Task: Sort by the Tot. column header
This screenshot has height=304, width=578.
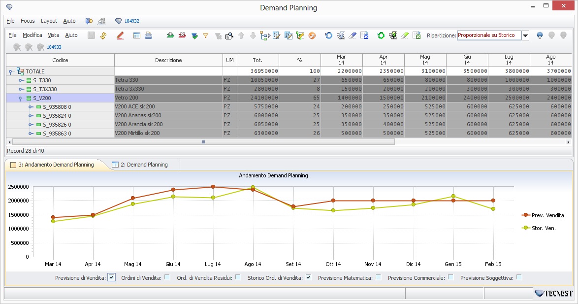Action: [257, 60]
